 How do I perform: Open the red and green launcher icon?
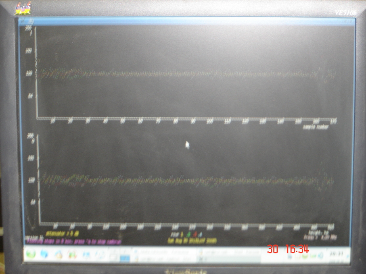(72, 254)
